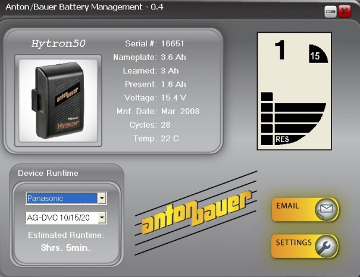The height and width of the screenshot is (277, 360).
Task: Select the AG-DVC 10/15/20 combo box field
Action: (66, 218)
